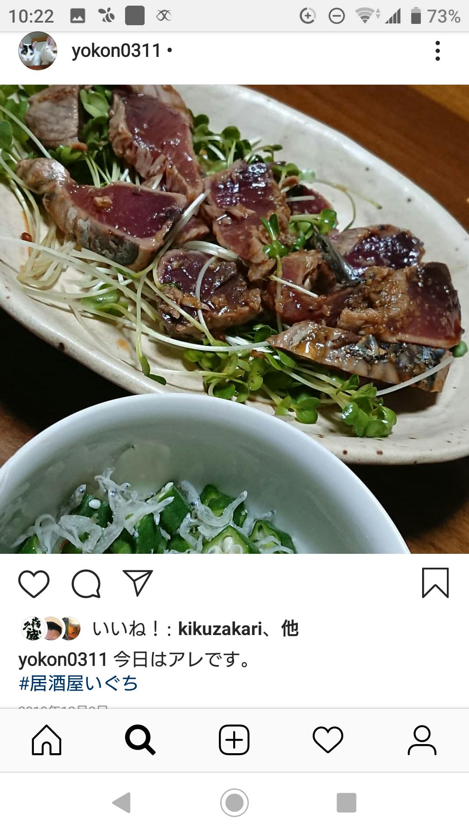Open comments with the speech bubble icon
469x834 pixels.
click(x=86, y=583)
